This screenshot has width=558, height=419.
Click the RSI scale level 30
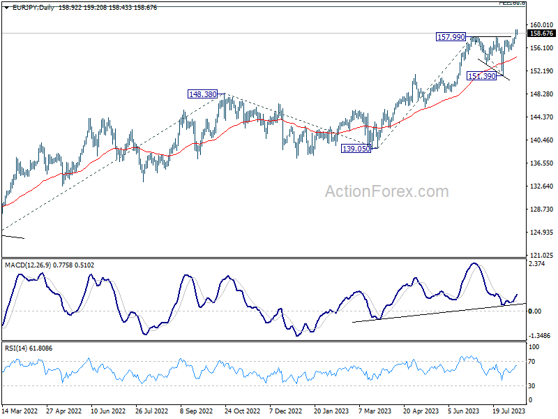pyautogui.click(x=531, y=386)
